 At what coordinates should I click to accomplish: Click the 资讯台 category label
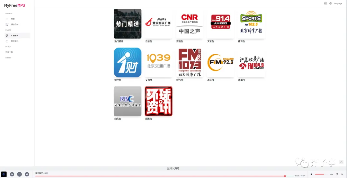(180, 41)
